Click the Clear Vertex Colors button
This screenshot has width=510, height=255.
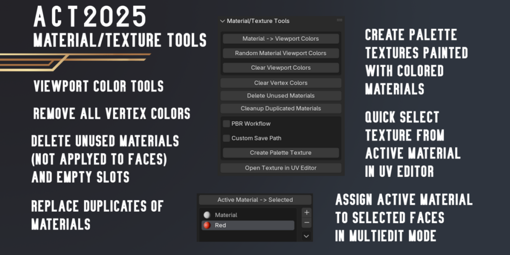[x=280, y=83]
